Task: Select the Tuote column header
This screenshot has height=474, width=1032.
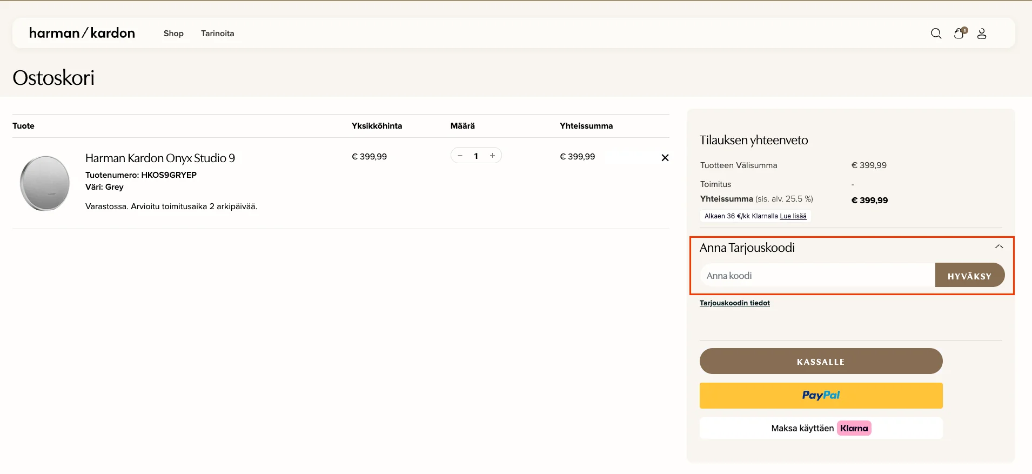Action: [23, 126]
